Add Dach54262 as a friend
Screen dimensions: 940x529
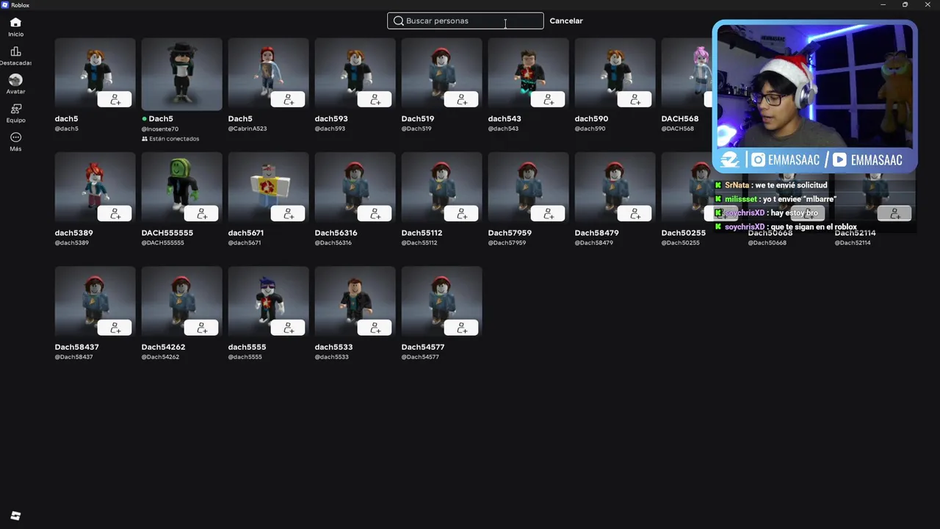201,328
